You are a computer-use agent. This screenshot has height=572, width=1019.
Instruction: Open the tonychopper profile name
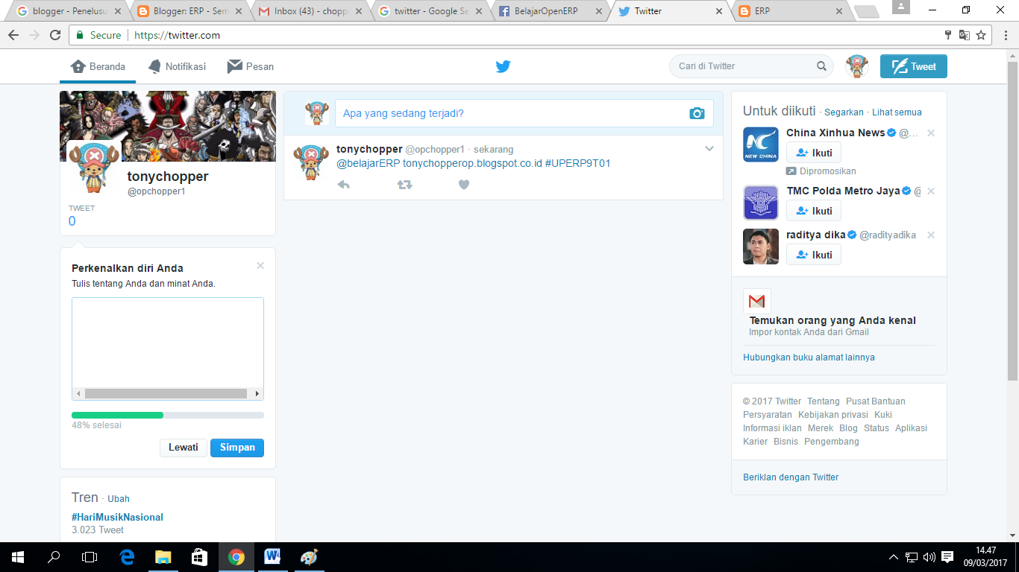click(168, 177)
